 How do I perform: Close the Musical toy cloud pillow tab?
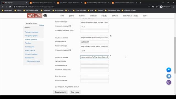(54, 3)
